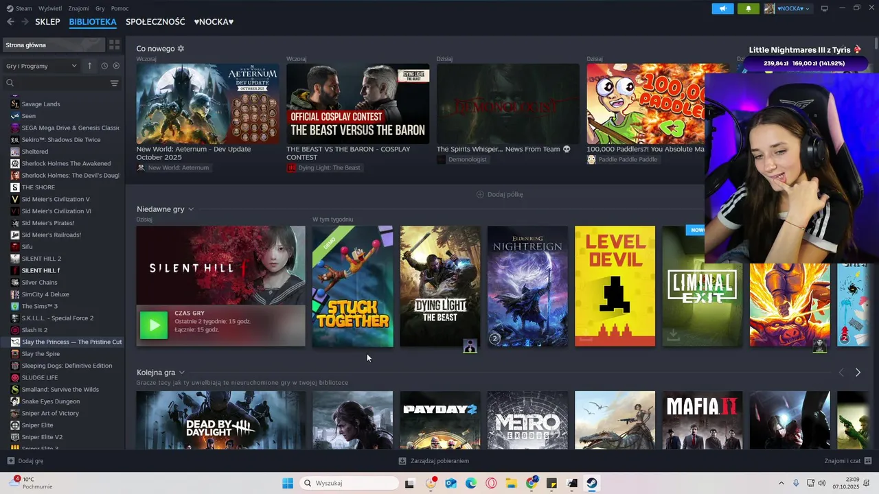The height and width of the screenshot is (494, 879).
Task: Select Savage Lands in the game list
Action: [41, 104]
